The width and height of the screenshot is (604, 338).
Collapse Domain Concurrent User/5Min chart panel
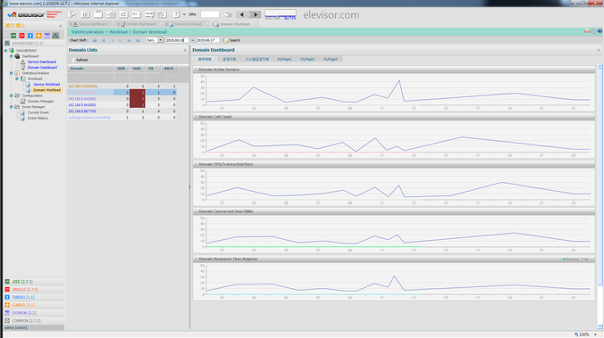196,211
